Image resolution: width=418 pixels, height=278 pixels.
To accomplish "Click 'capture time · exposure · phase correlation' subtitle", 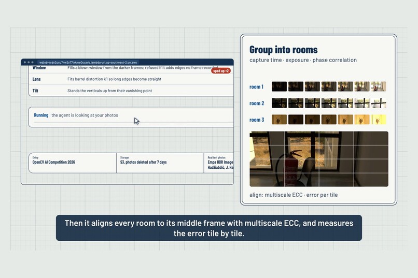I will [303, 60].
